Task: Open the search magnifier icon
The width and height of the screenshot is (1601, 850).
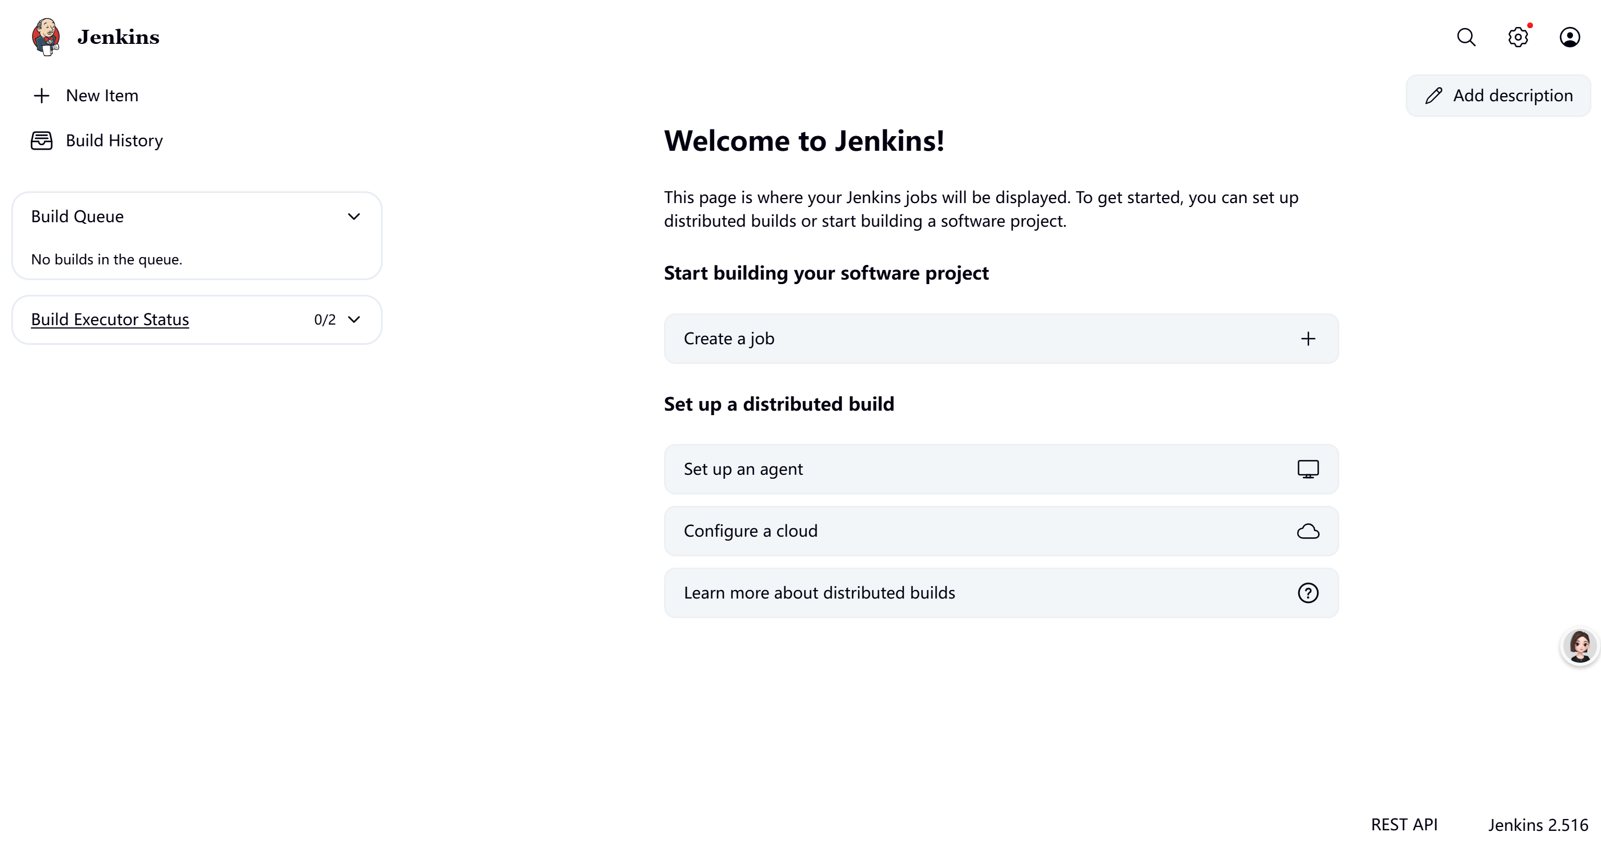Action: [1466, 37]
